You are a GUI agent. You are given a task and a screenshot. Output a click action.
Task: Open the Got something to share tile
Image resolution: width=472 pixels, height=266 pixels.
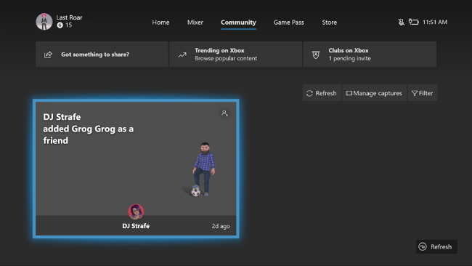102,55
